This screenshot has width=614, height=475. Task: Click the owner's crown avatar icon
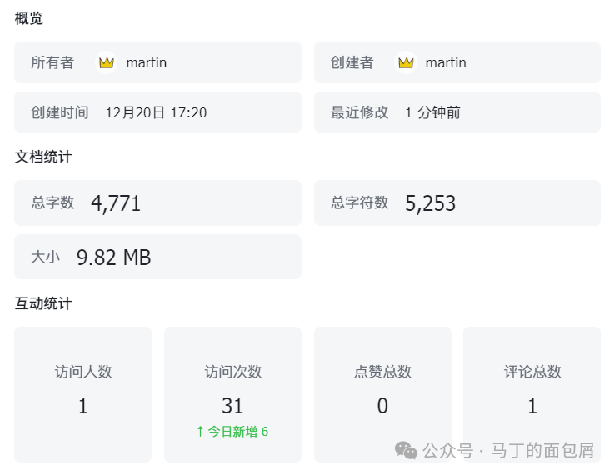point(106,62)
